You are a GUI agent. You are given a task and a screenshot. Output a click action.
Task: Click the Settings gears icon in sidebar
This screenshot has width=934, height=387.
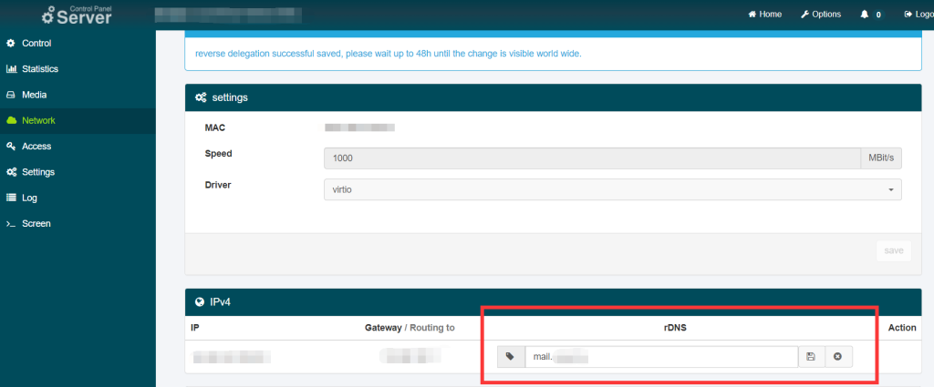11,172
